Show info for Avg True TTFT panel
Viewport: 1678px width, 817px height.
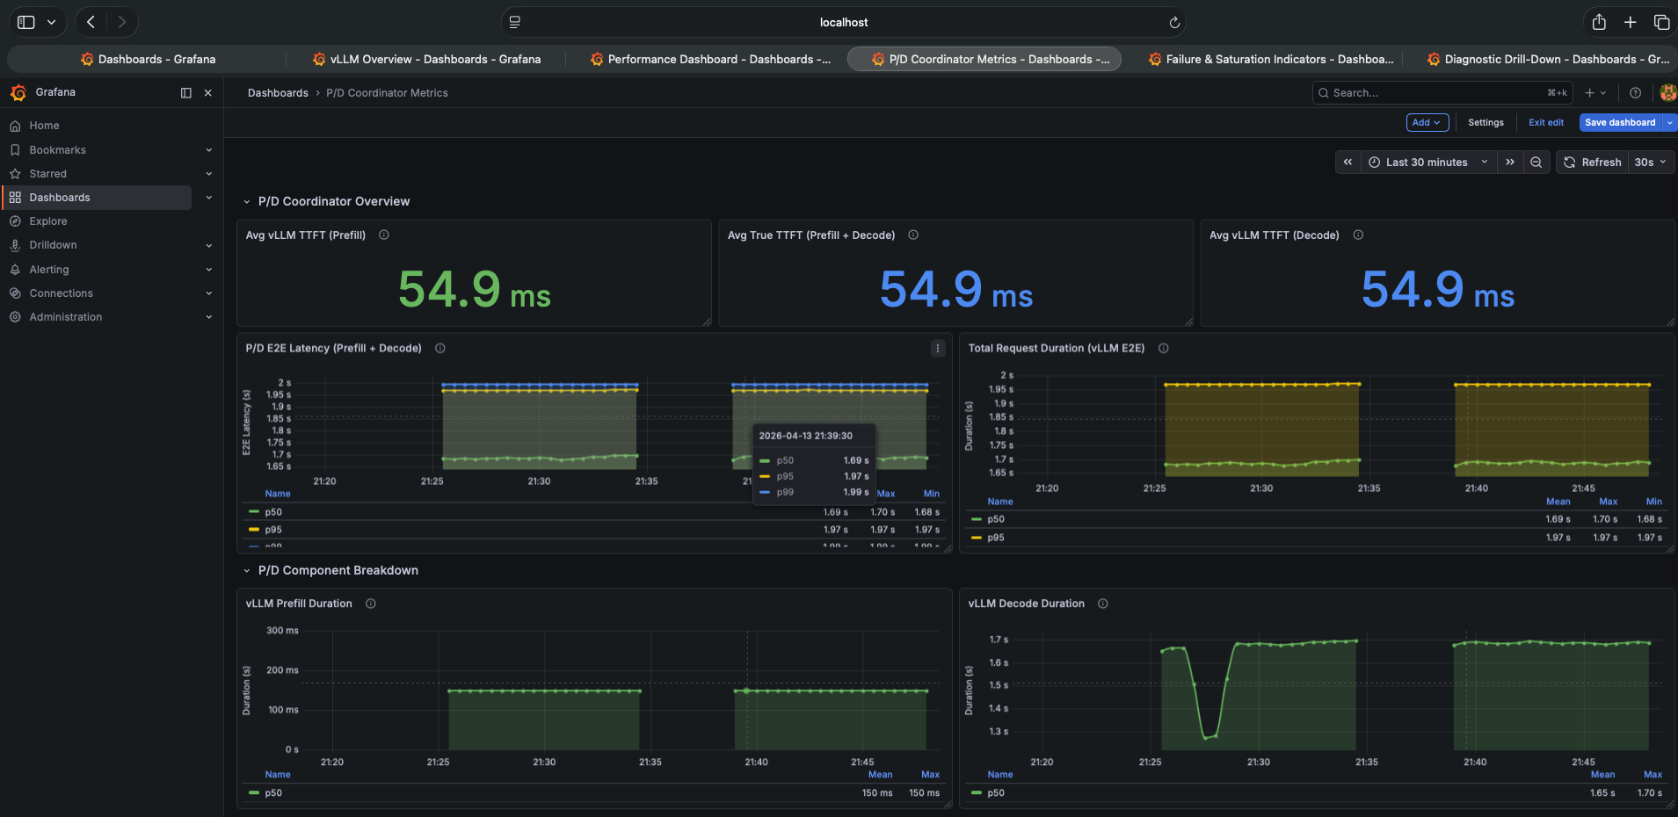[x=913, y=235]
